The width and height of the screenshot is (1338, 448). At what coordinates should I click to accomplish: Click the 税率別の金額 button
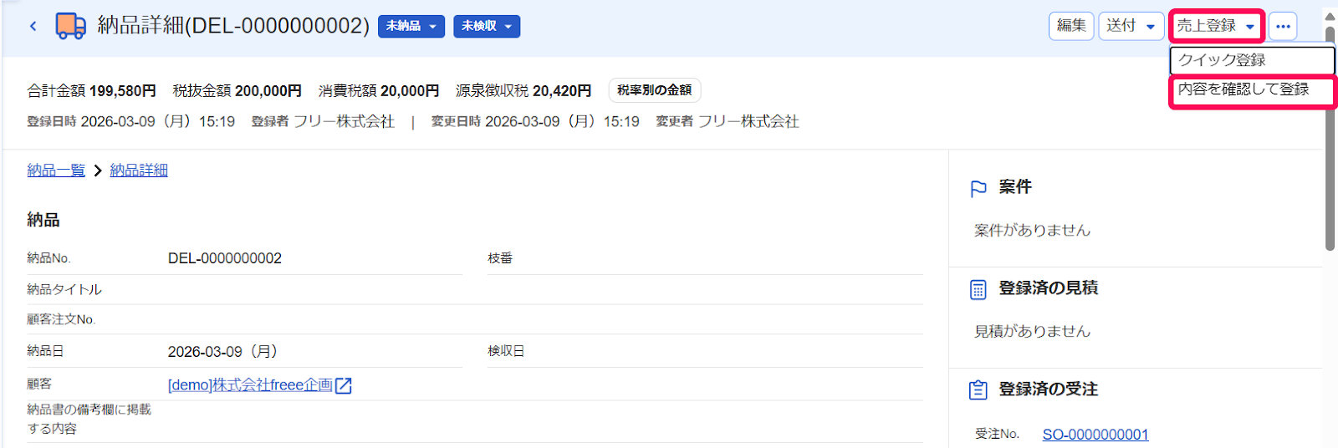pos(654,90)
